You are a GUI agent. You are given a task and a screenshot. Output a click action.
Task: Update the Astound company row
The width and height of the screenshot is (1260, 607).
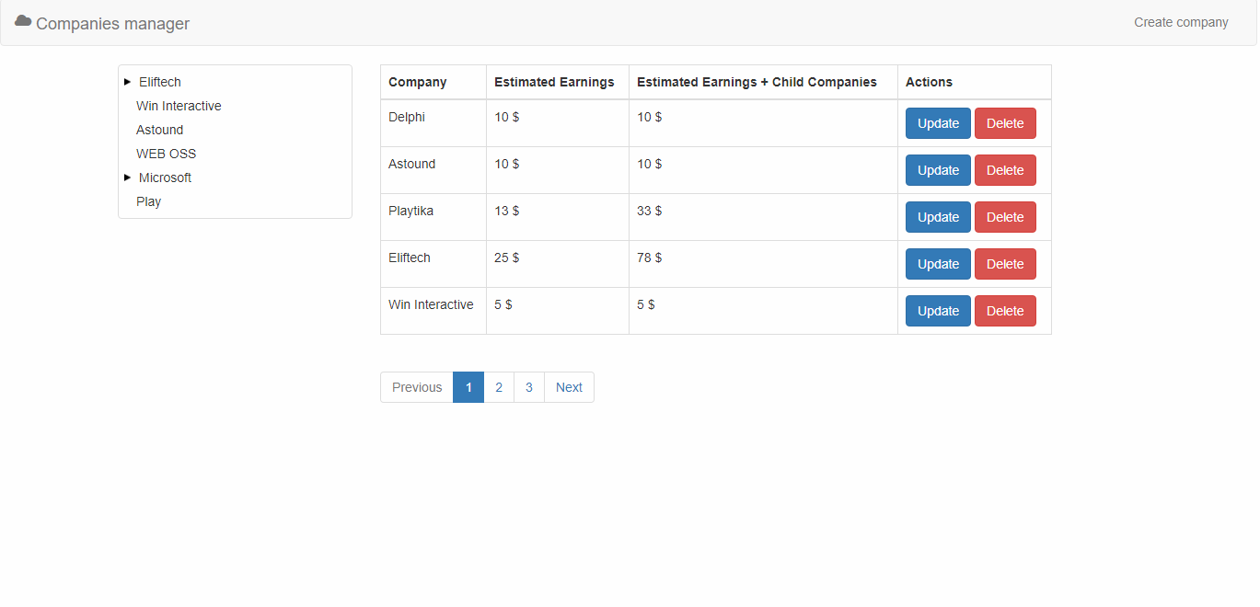938,170
